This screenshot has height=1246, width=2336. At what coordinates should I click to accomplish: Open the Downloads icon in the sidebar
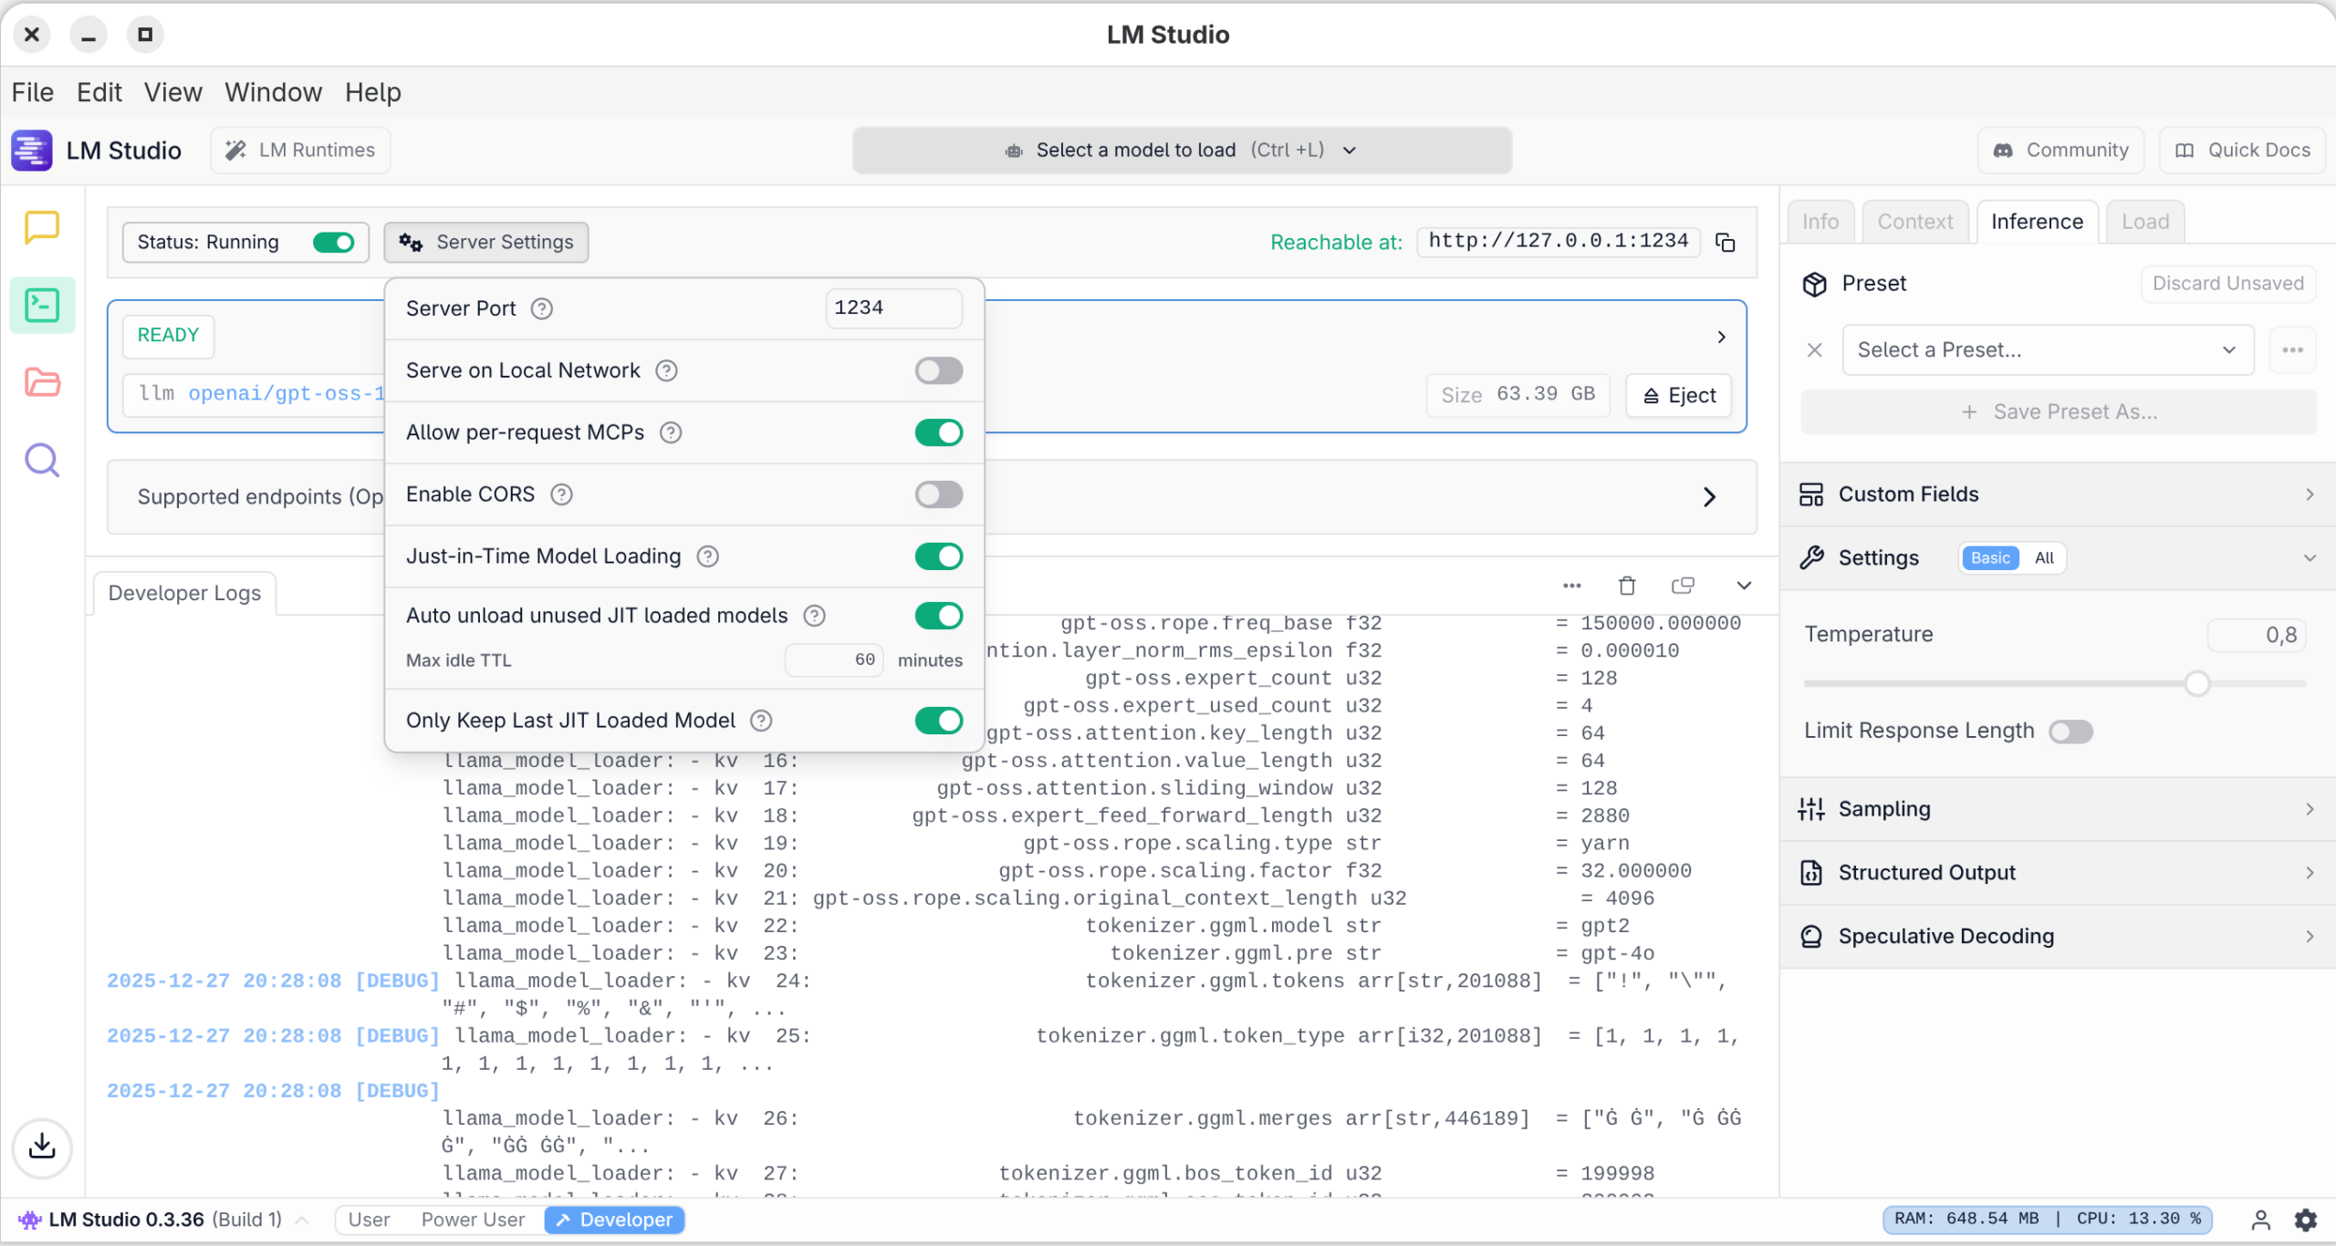click(x=42, y=1147)
